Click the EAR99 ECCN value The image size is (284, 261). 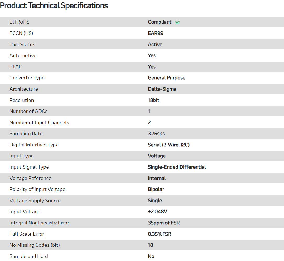coord(155,33)
